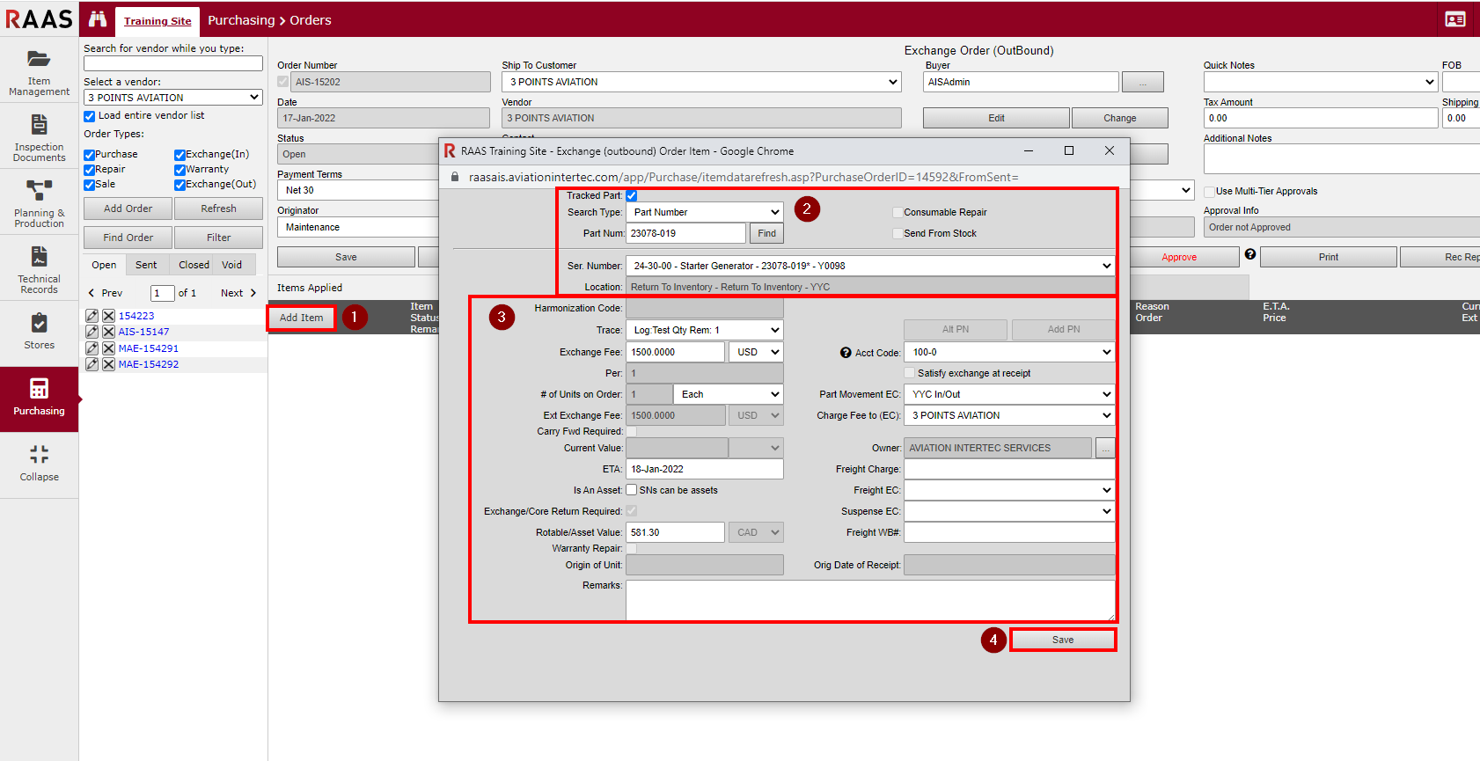The width and height of the screenshot is (1480, 761).
Task: Click the Find button next to Part Num
Action: point(766,233)
